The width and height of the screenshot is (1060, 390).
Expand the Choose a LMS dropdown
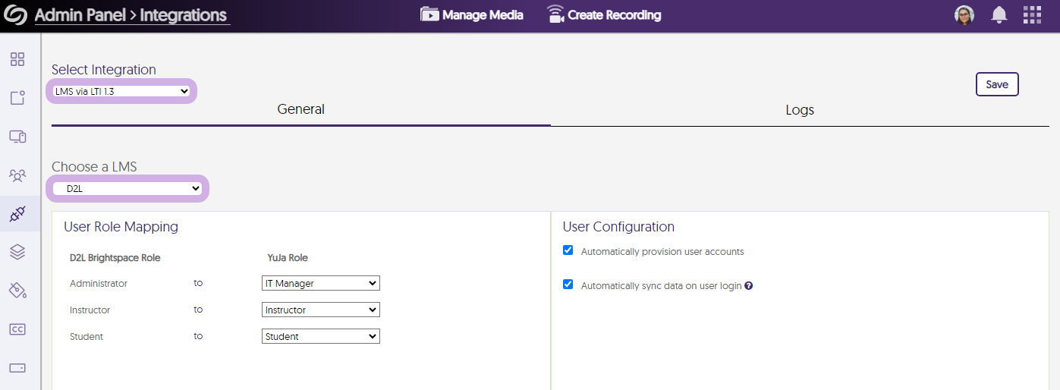pyautogui.click(x=127, y=188)
